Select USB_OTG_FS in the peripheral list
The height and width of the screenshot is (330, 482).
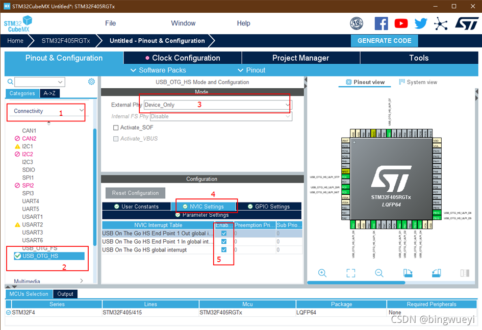pyautogui.click(x=40, y=248)
